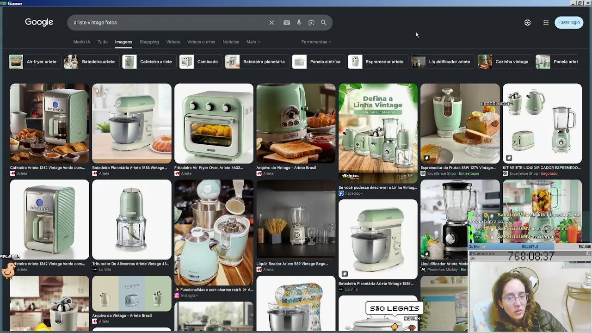Go to the Vídeos tab
Screen dimensions: 592x333
(173, 42)
